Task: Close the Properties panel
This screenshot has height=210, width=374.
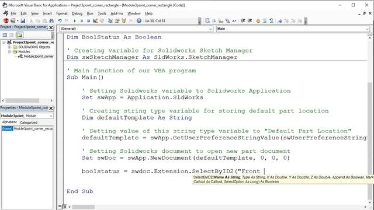Action: [51, 108]
